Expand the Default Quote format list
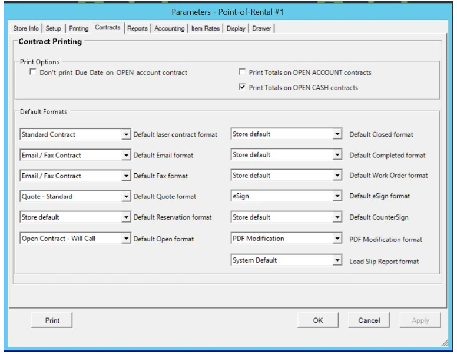 click(x=126, y=196)
